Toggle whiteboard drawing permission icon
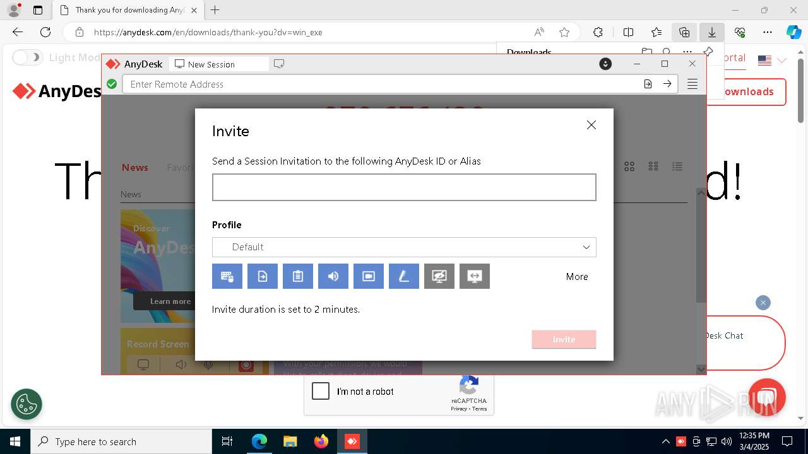808x454 pixels. [x=404, y=276]
